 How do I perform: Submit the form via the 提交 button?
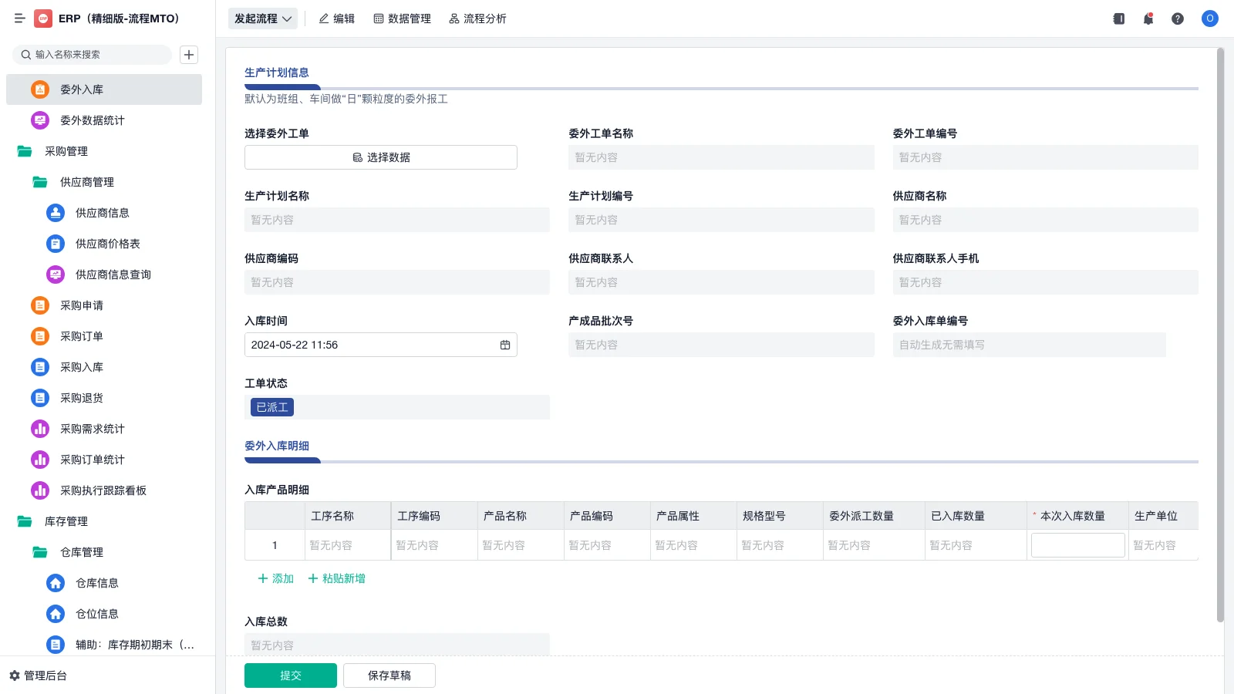(290, 675)
